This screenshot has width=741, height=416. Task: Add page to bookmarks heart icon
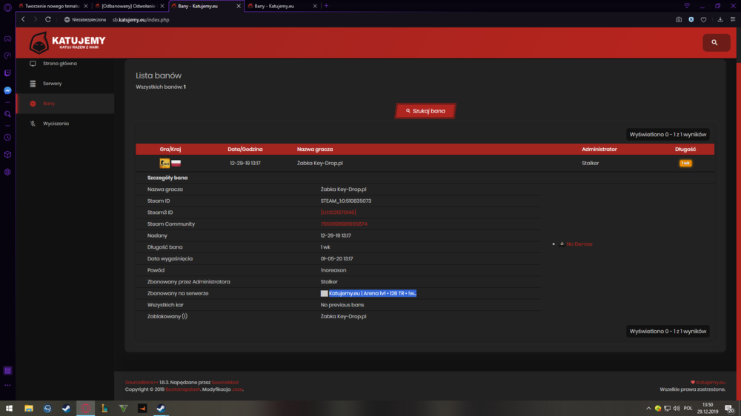pos(704,19)
